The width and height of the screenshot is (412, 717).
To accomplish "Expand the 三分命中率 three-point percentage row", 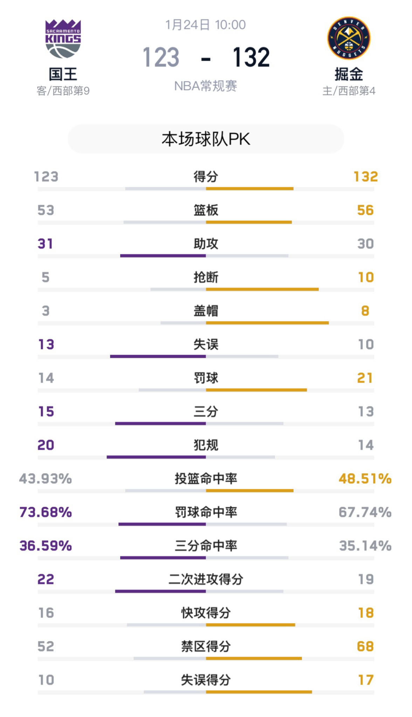I will click(206, 546).
